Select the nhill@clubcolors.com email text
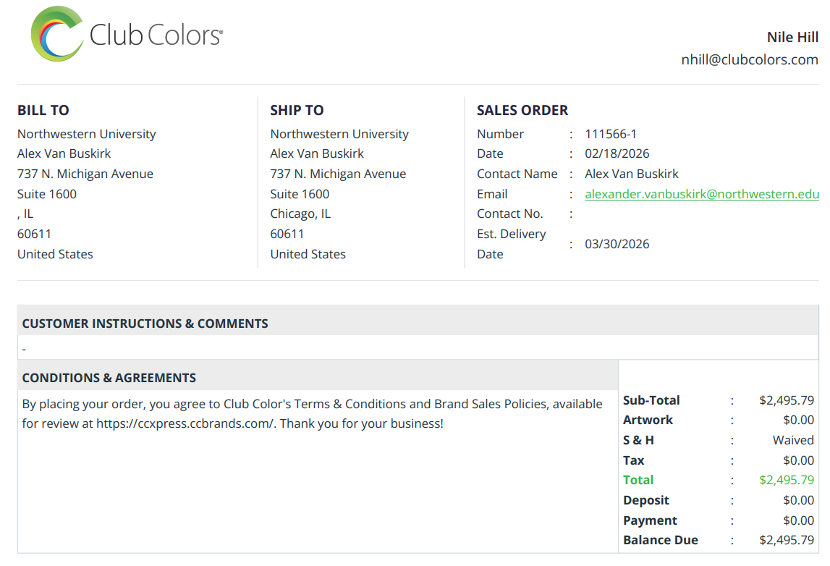 click(x=750, y=60)
